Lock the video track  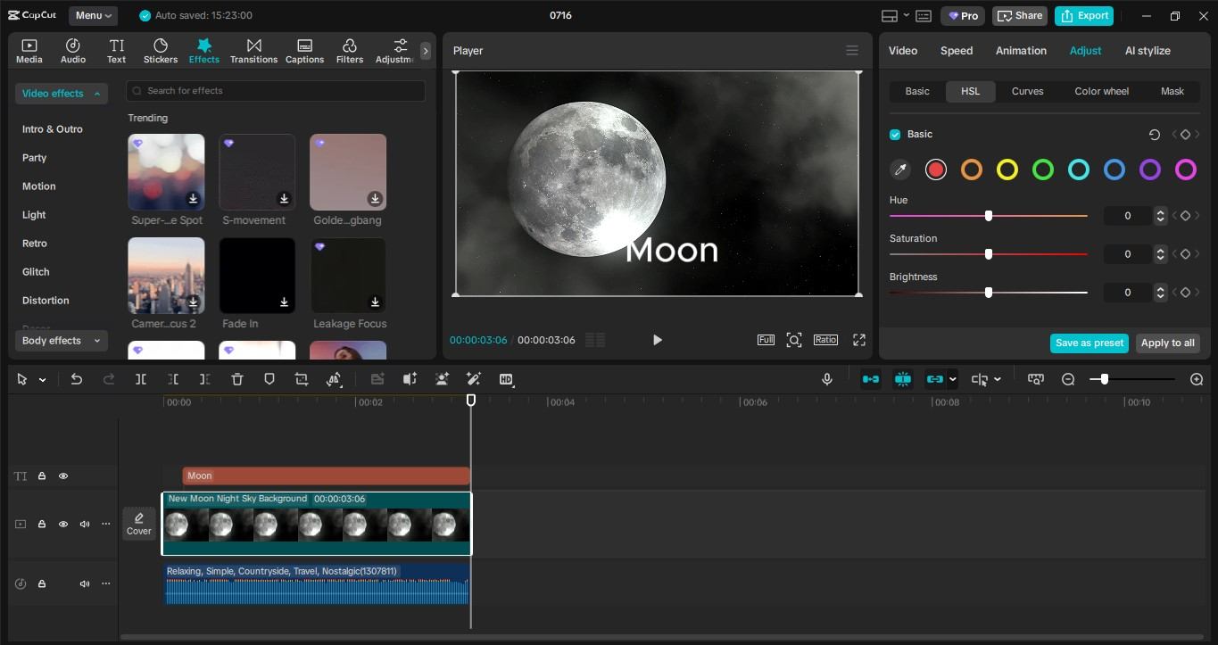42,525
